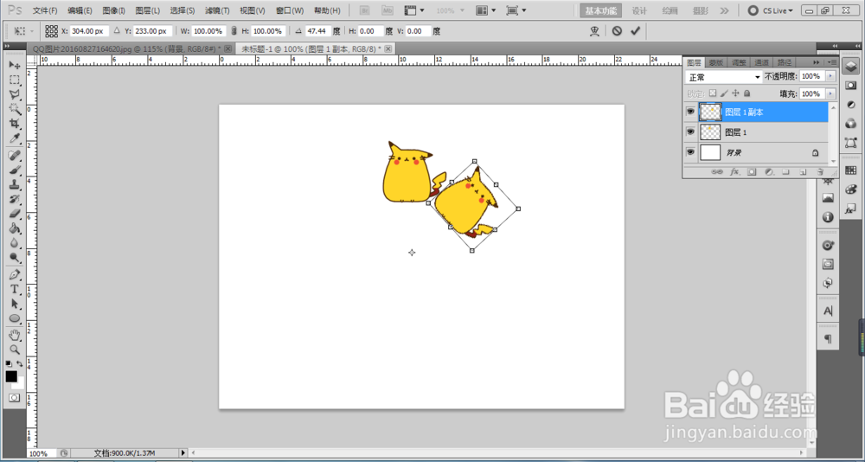The height and width of the screenshot is (462, 865).
Task: Create new adjustment layer icon
Action: (x=769, y=172)
